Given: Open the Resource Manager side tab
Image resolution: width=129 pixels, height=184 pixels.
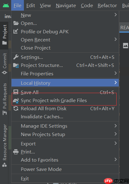Looking at the screenshot, I should (5, 145).
